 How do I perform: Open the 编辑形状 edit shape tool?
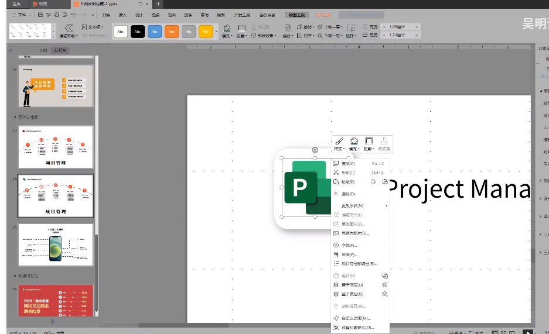point(69,31)
